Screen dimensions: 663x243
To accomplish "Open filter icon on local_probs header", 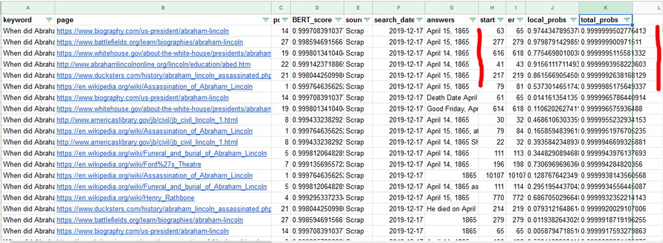I will tap(573, 20).
